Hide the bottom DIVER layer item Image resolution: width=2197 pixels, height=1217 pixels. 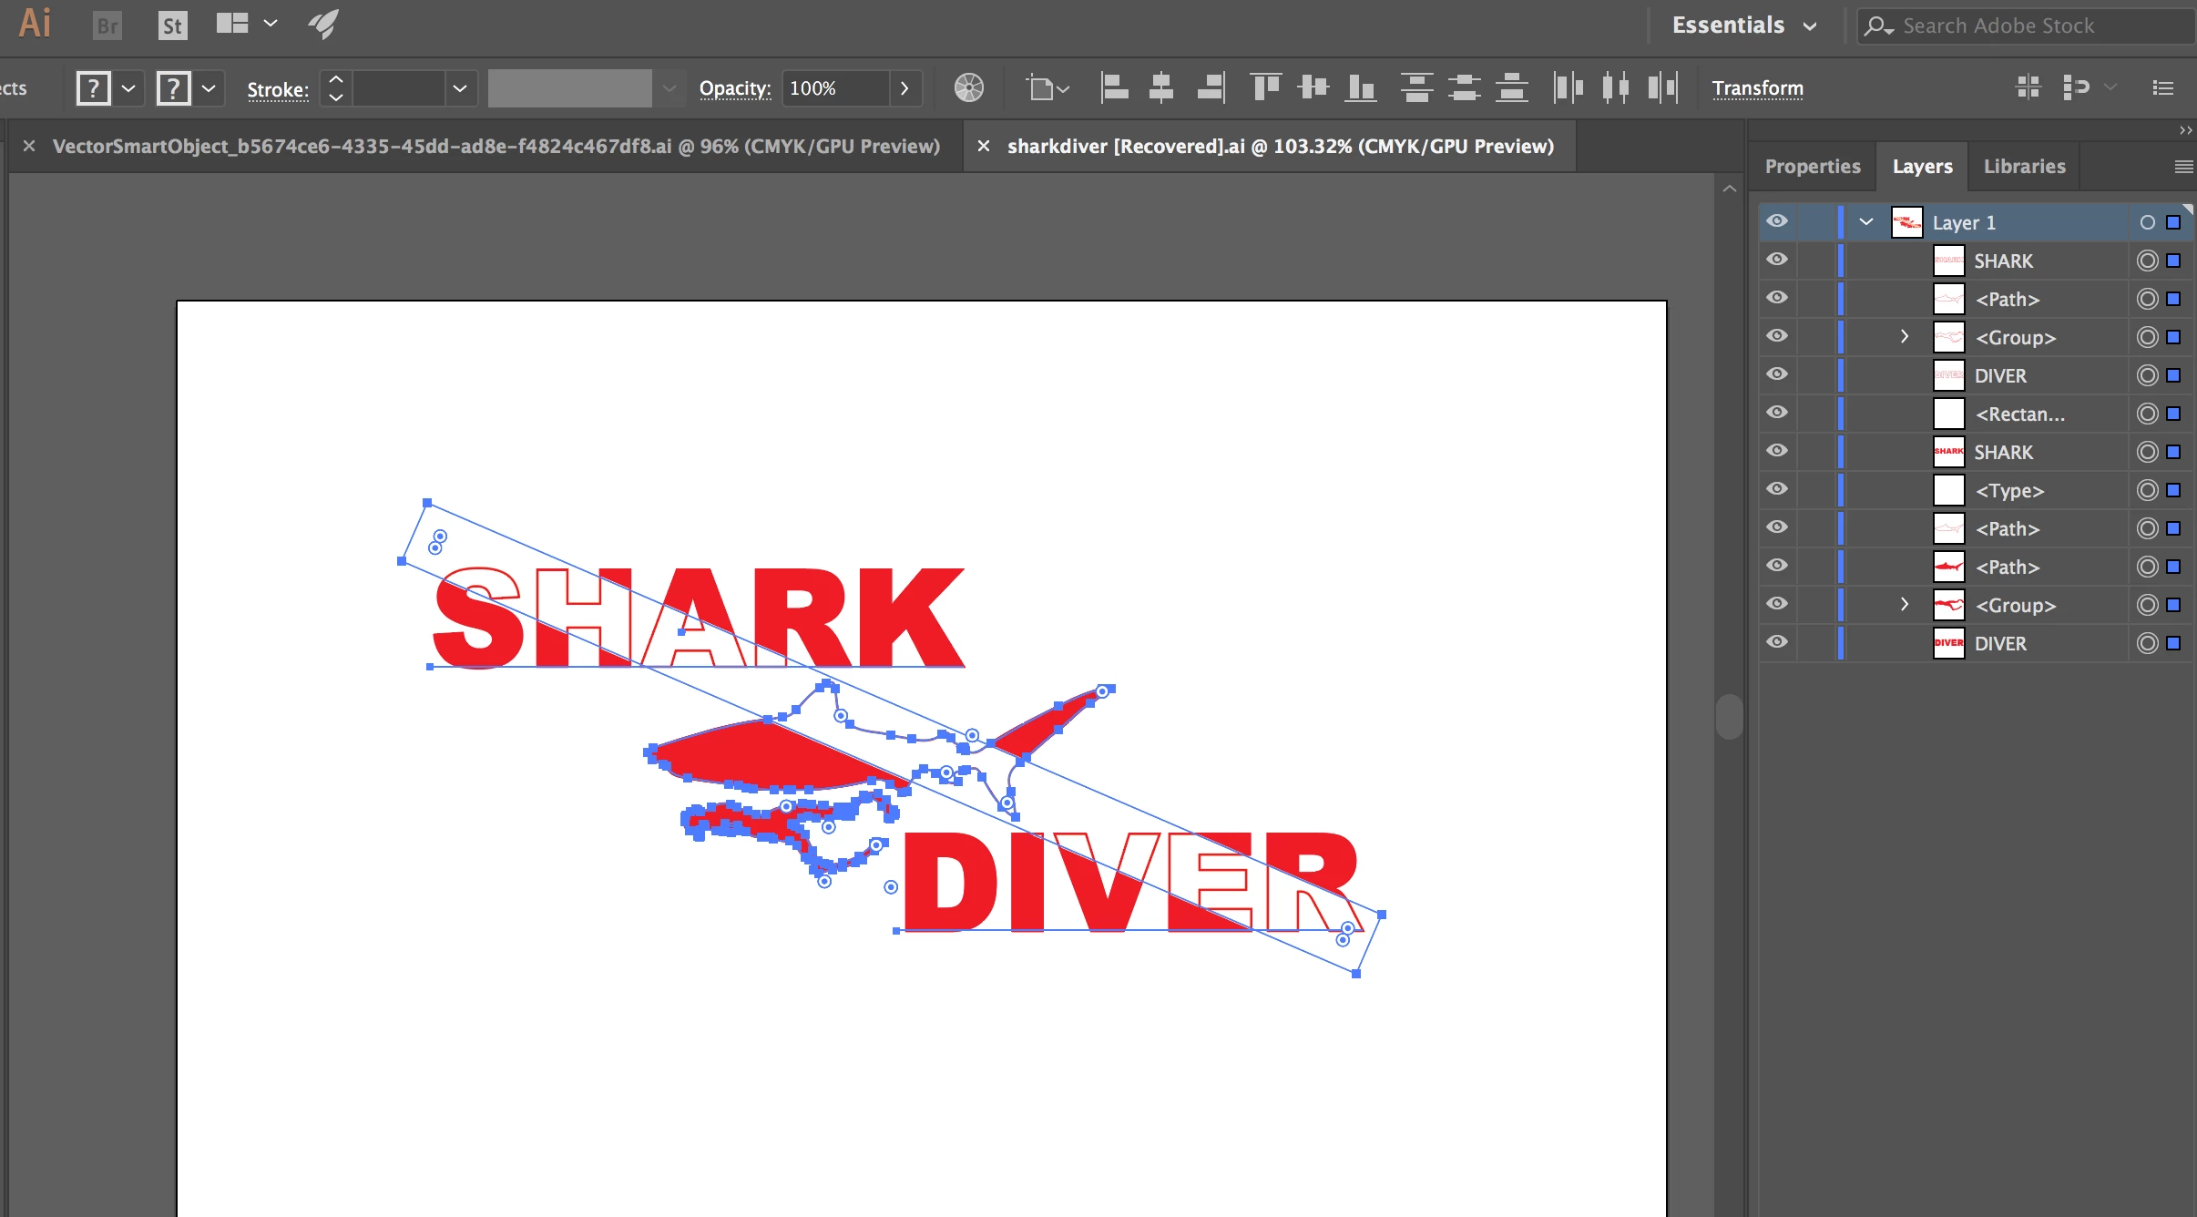click(1776, 643)
